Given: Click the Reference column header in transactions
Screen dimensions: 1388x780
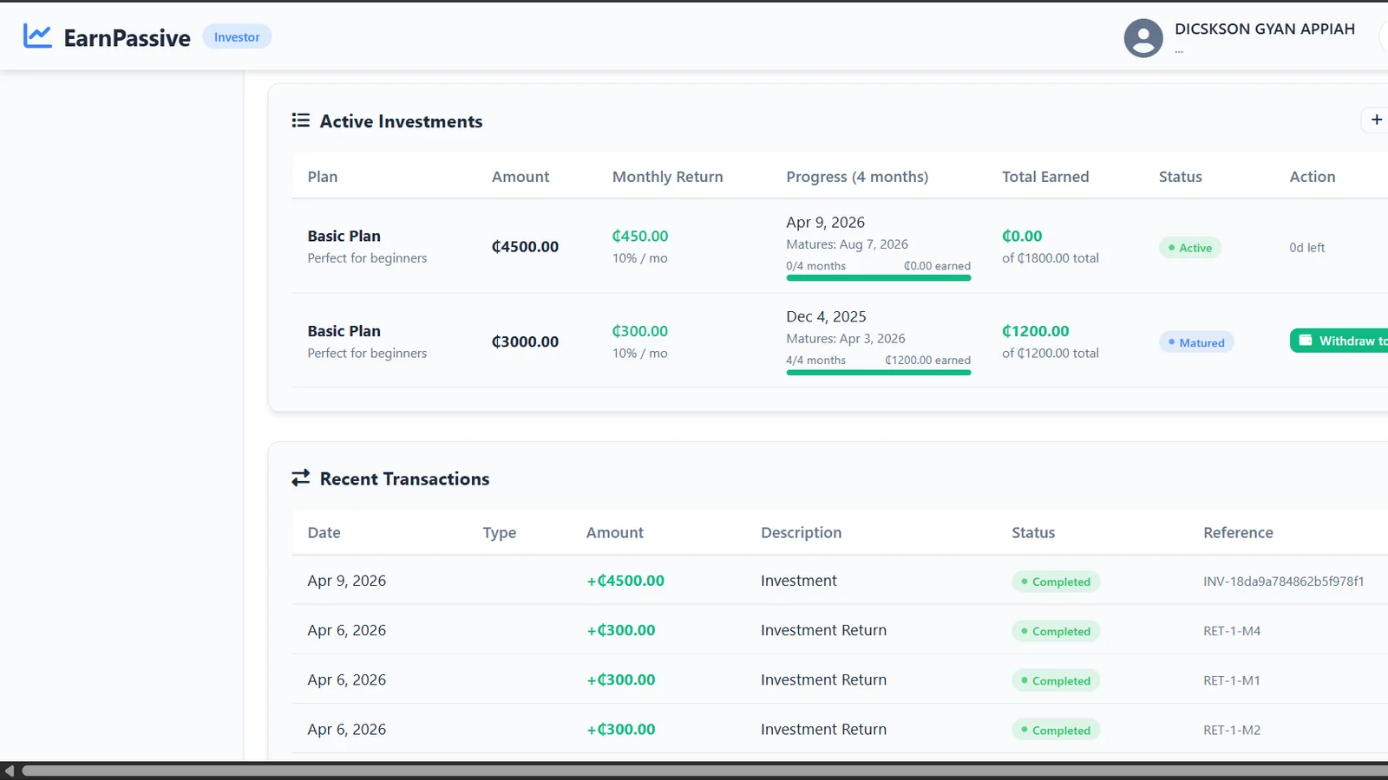Looking at the screenshot, I should point(1238,533).
